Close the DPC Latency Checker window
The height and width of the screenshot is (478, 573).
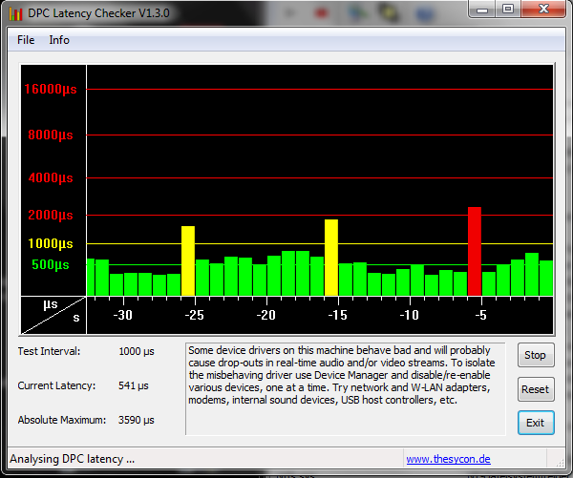[x=543, y=9]
